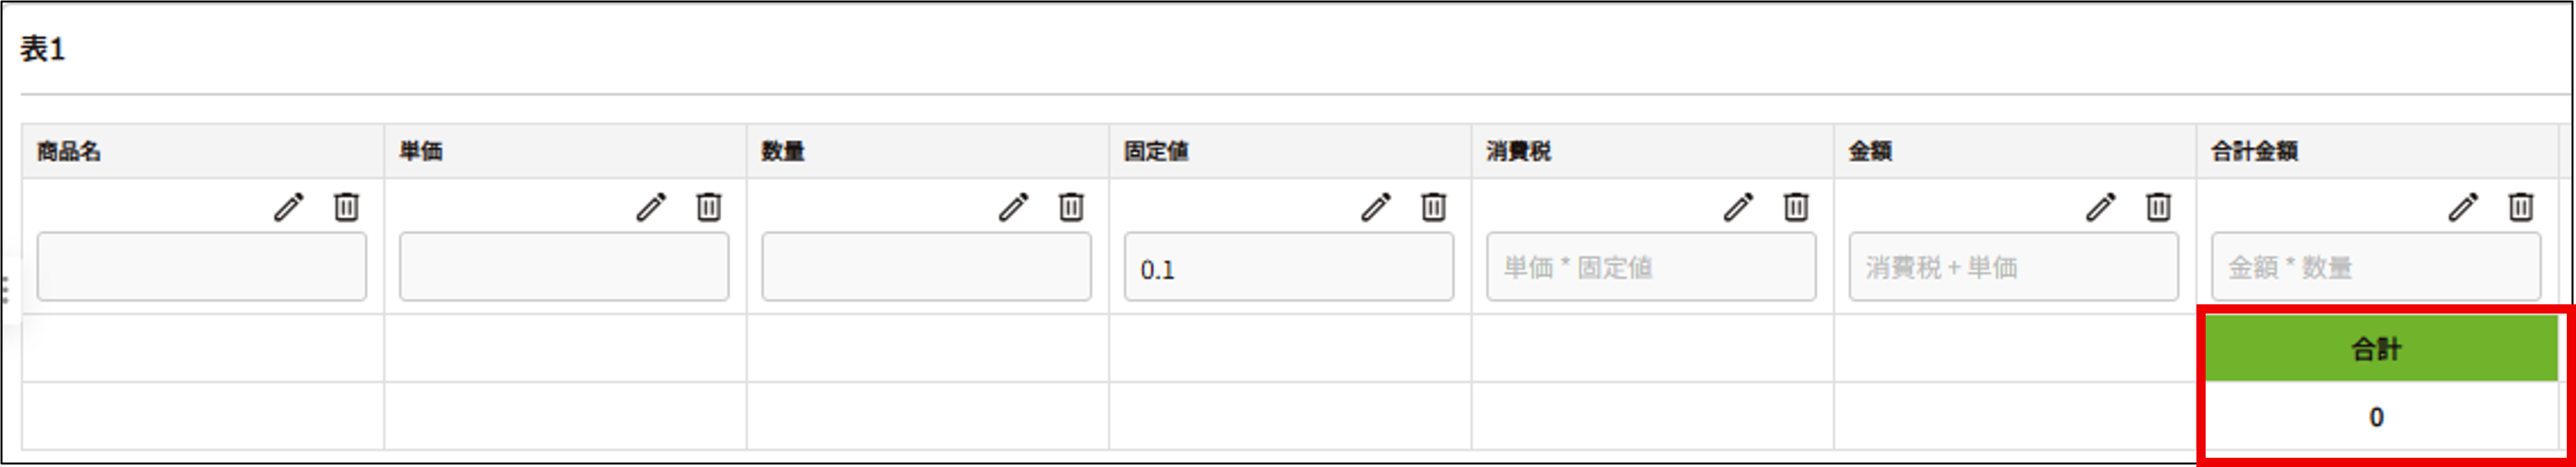2576x467 pixels.
Task: Delete the 単価 column via trash icon
Action: [x=709, y=207]
